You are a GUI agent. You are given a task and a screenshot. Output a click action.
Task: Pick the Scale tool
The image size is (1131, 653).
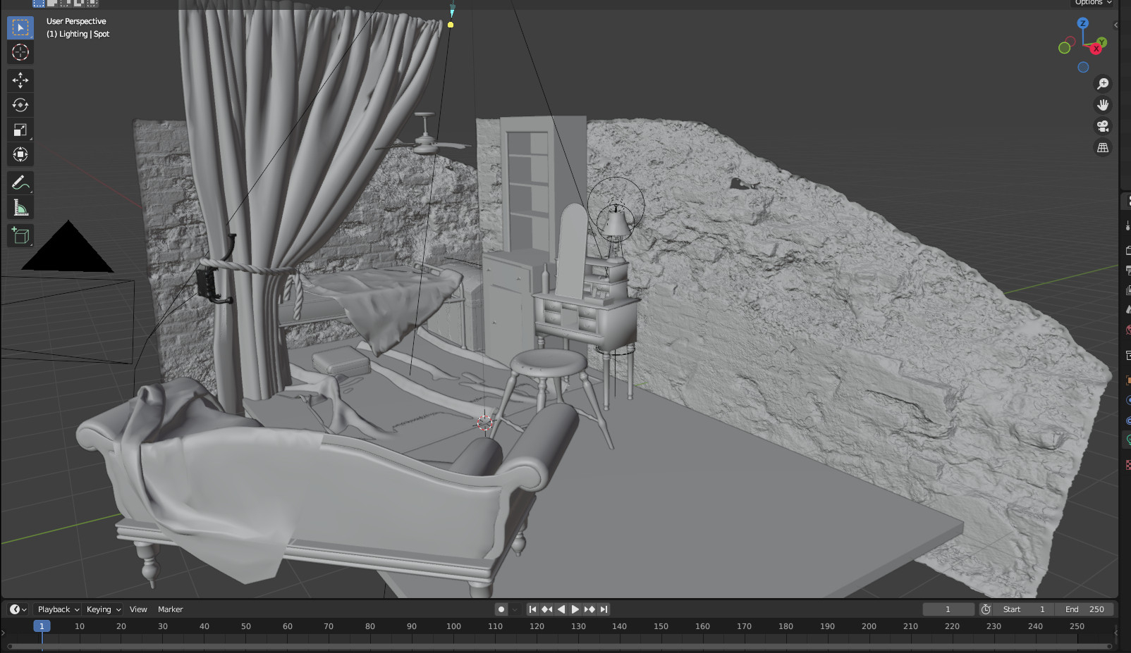tap(20, 130)
